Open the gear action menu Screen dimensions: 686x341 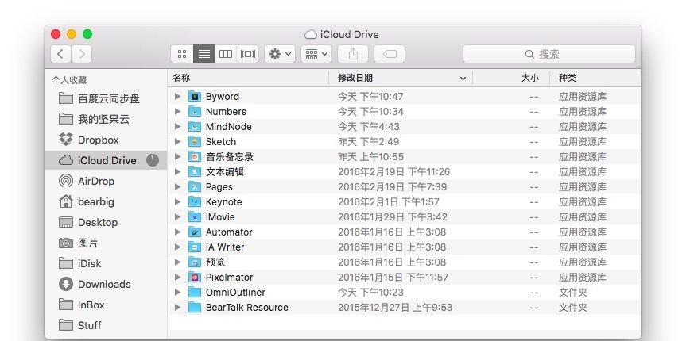point(280,54)
